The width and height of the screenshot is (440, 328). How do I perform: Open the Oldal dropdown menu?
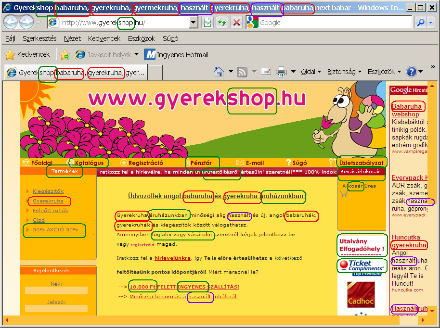pyautogui.click(x=311, y=72)
